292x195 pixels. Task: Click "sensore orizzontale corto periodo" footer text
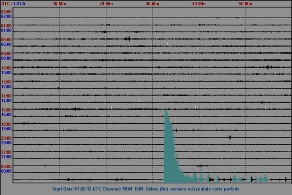[205, 189]
